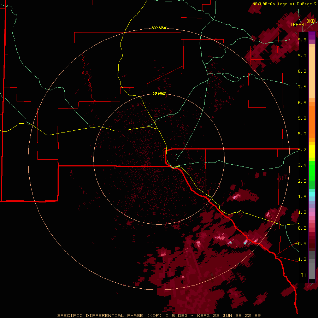Click the 2.6 value on the scale
Image resolution: width=318 pixels, height=318 pixels.
302,181
